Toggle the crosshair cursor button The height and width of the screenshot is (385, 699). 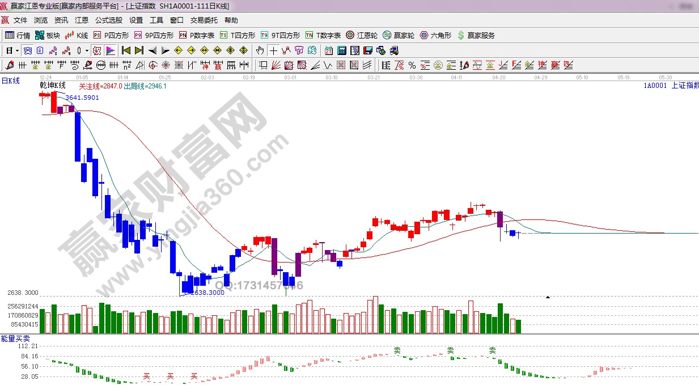pyautogui.click(x=273, y=50)
